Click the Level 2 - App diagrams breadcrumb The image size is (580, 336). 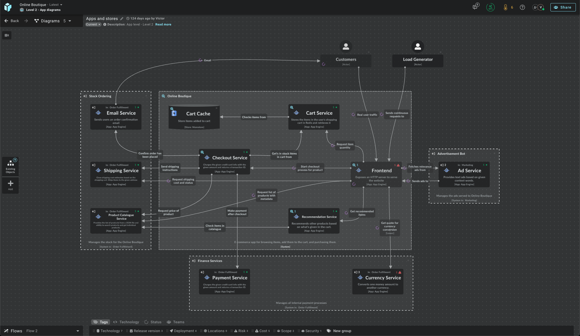tap(43, 10)
